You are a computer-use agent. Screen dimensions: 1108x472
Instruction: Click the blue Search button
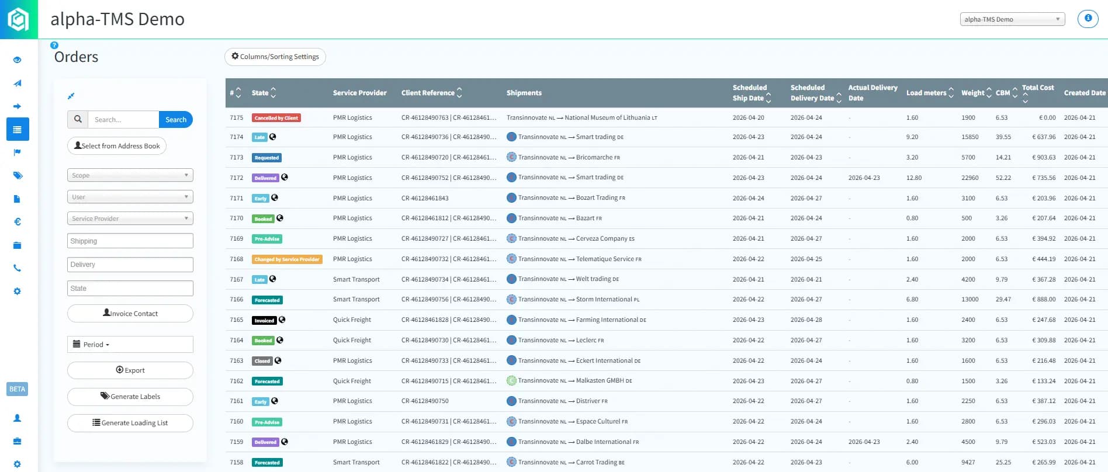click(176, 120)
